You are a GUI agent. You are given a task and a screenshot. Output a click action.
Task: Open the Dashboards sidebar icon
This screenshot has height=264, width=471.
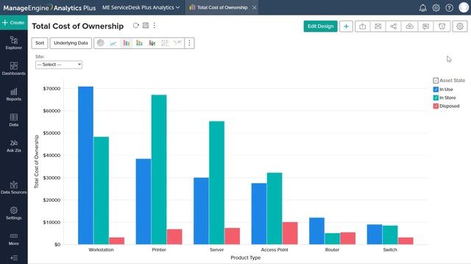(13, 68)
